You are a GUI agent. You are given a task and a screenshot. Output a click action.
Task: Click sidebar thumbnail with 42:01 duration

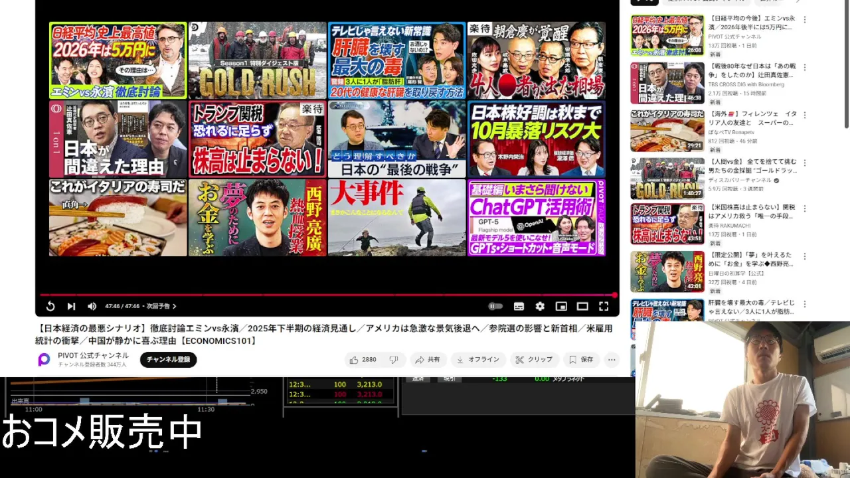pyautogui.click(x=667, y=272)
